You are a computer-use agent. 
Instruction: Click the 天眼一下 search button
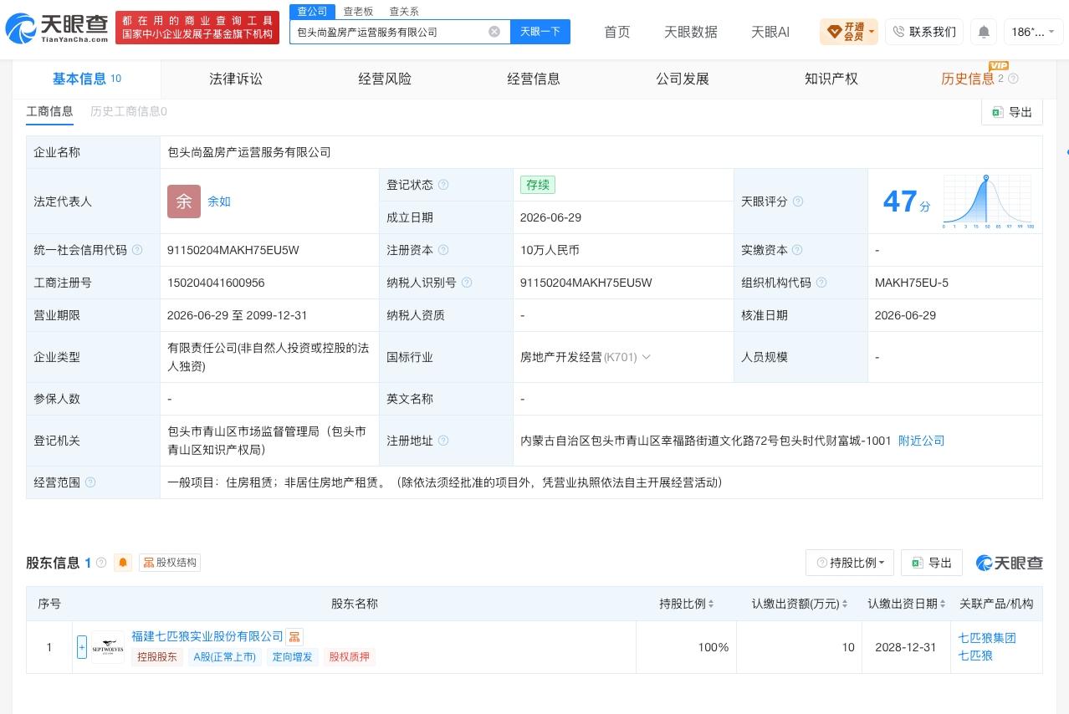(x=540, y=32)
